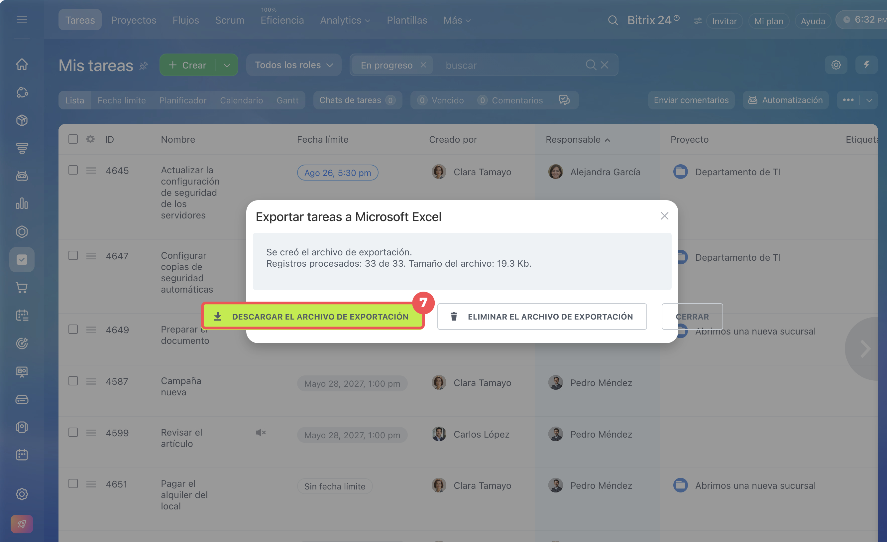887x542 pixels.
Task: Open the Eficiencia tab
Action: 282,20
